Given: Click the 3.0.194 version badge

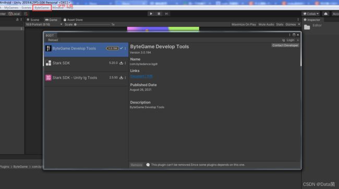Looking at the screenshot, I should click(x=113, y=48).
